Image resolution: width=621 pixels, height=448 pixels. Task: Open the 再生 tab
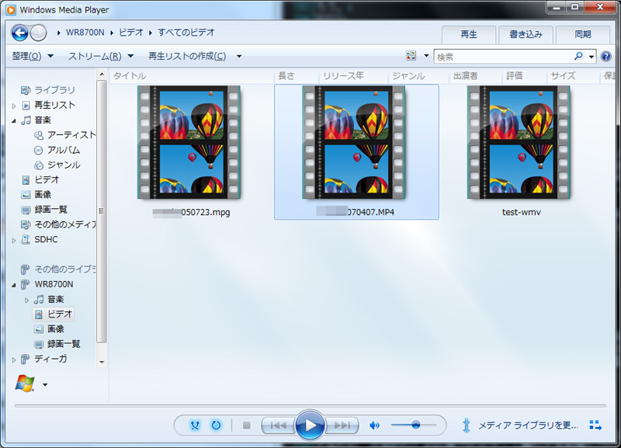point(469,34)
